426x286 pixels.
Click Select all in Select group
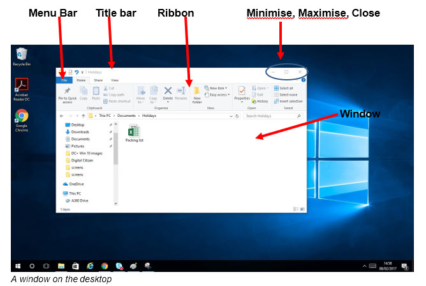tap(283, 88)
